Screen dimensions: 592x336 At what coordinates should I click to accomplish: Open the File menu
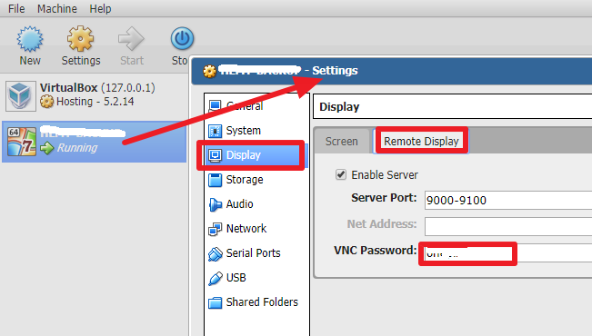click(x=16, y=8)
